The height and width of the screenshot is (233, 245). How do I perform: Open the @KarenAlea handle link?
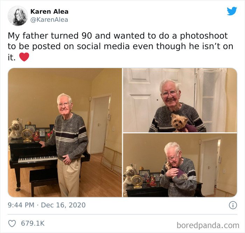point(49,20)
